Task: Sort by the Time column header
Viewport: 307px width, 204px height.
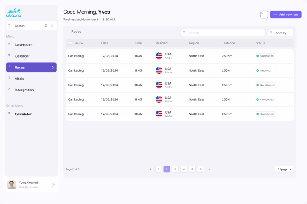Action: click(x=138, y=43)
